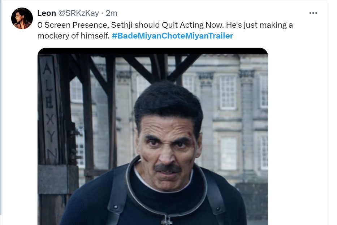337x225 pixels.
Task: Open the Leon display name profile link
Action: (x=47, y=13)
